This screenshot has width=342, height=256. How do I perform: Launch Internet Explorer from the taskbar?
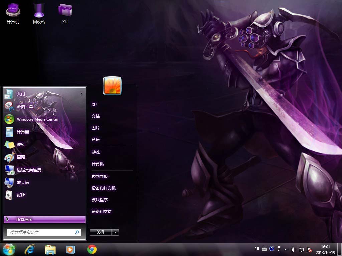(x=30, y=249)
